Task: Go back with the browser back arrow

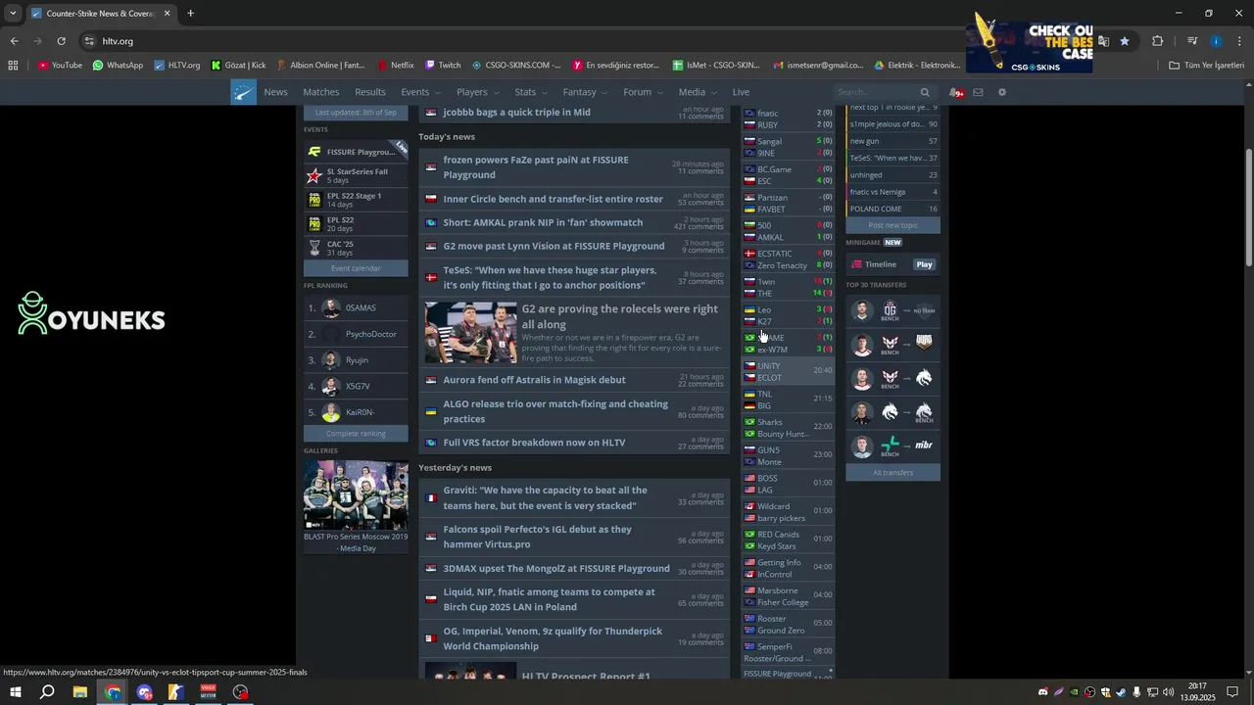Action: pyautogui.click(x=14, y=41)
